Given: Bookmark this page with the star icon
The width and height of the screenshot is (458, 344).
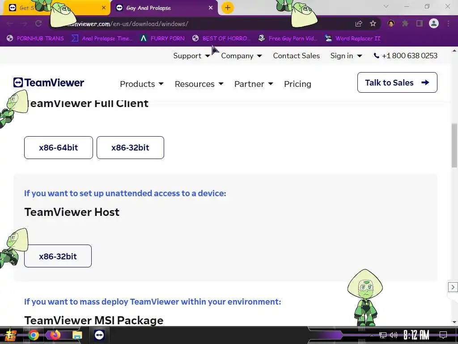Looking at the screenshot, I should click(373, 24).
